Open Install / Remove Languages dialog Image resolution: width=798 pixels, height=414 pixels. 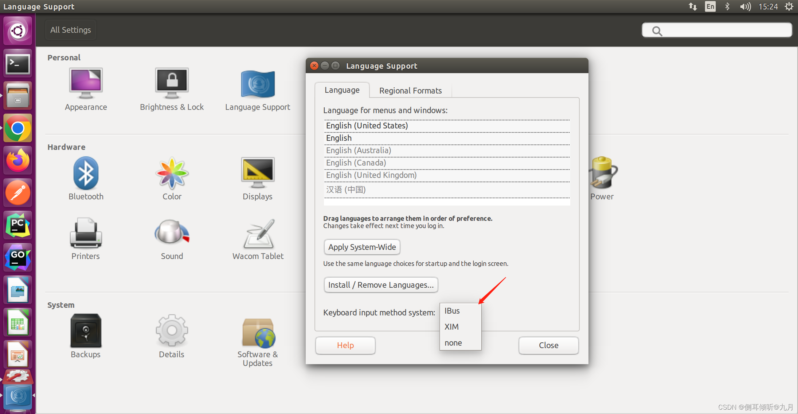(x=381, y=284)
